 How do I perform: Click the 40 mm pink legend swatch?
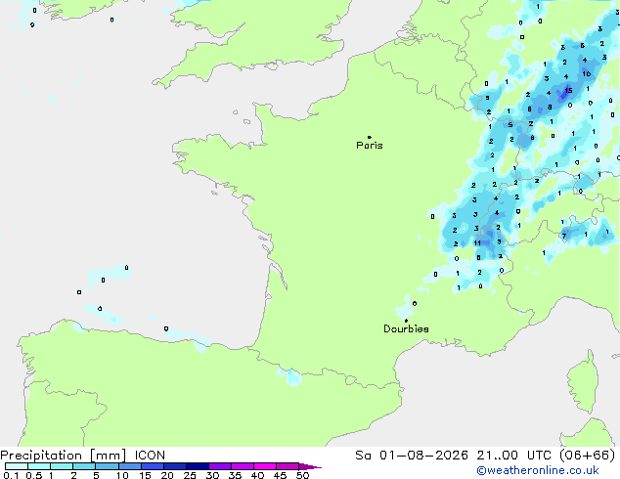click(x=265, y=466)
